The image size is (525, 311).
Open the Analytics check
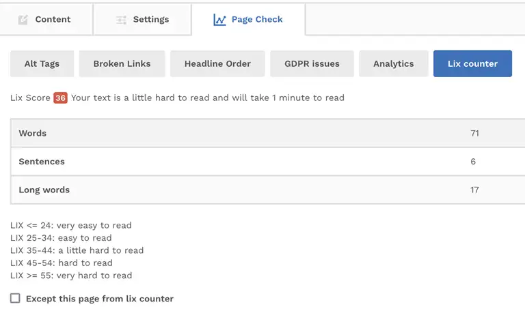[393, 64]
